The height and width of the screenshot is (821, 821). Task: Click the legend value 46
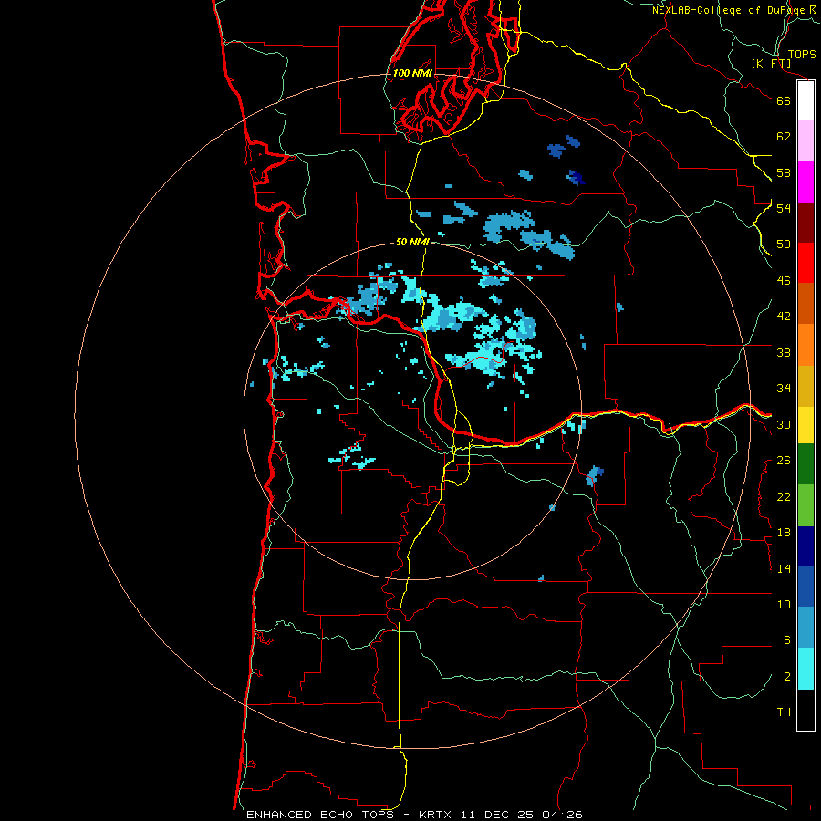[x=784, y=281]
